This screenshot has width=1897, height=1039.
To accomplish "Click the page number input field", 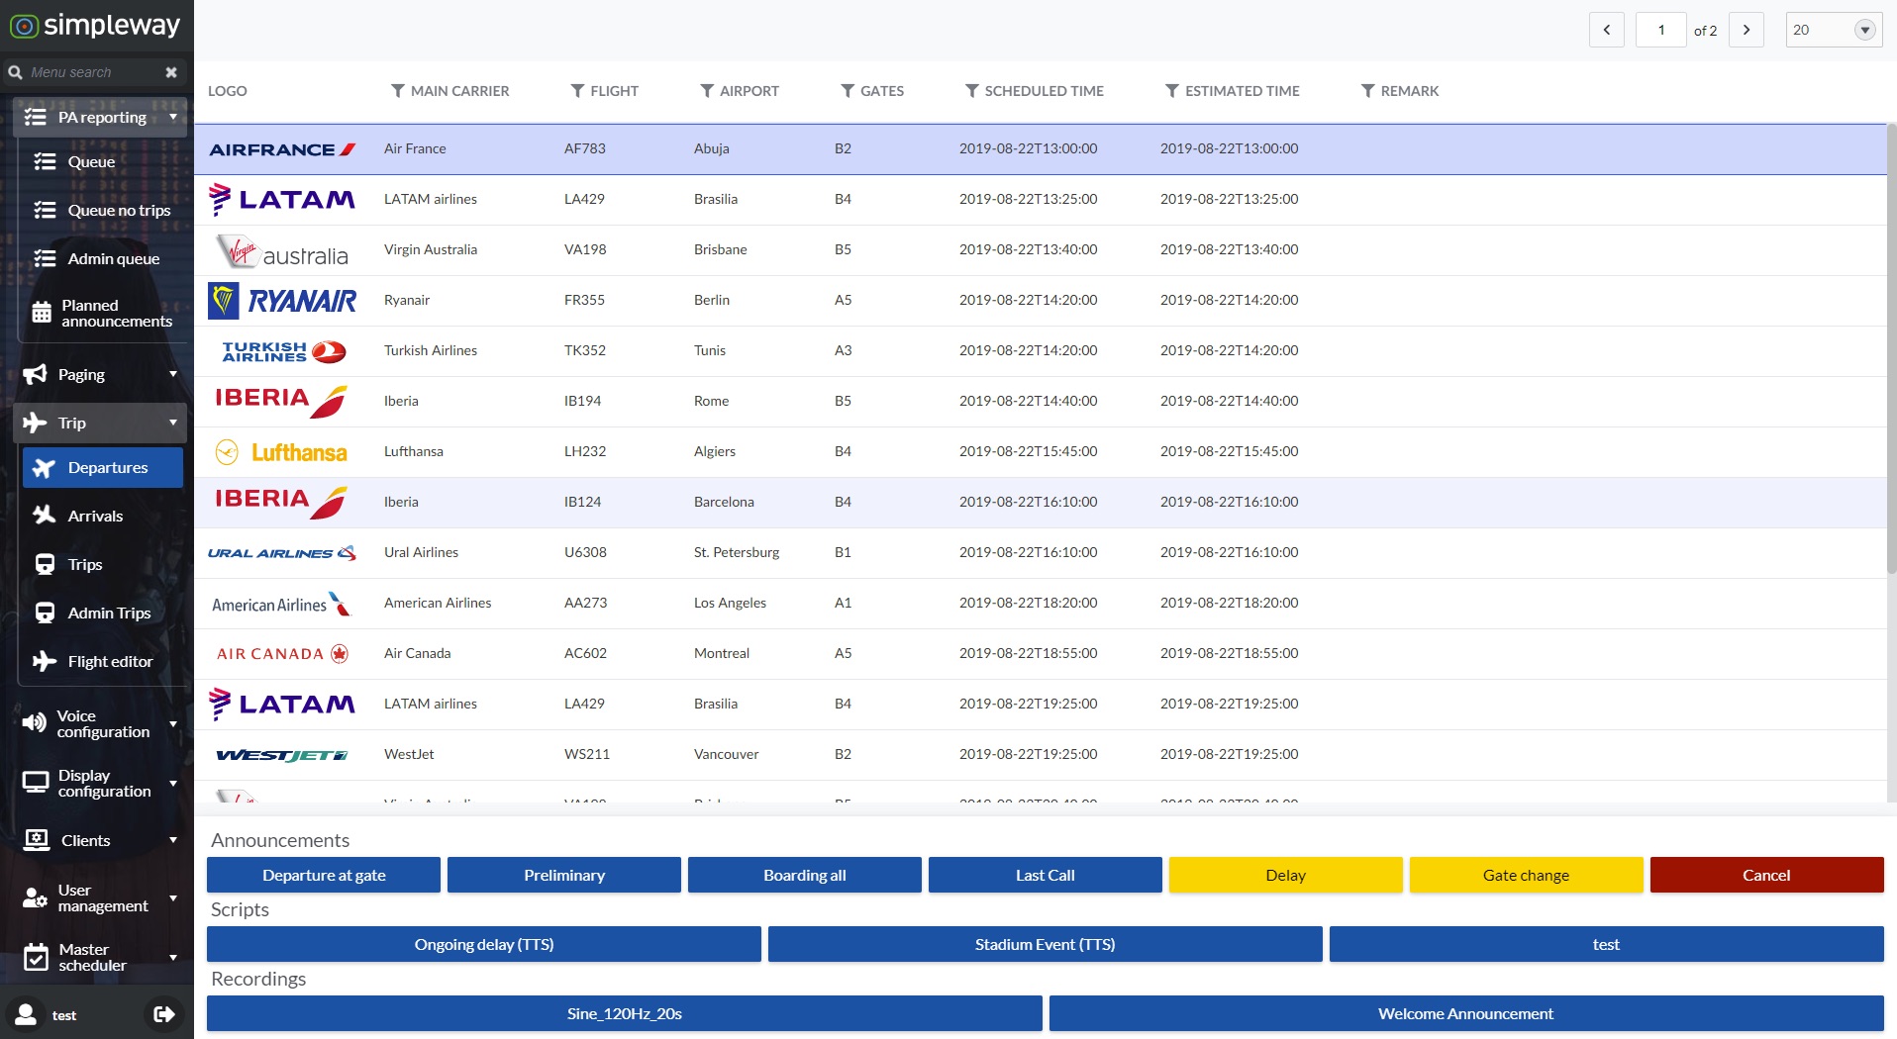I will 1660,30.
